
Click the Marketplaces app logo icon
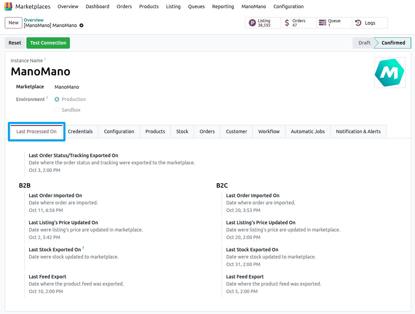8,7
